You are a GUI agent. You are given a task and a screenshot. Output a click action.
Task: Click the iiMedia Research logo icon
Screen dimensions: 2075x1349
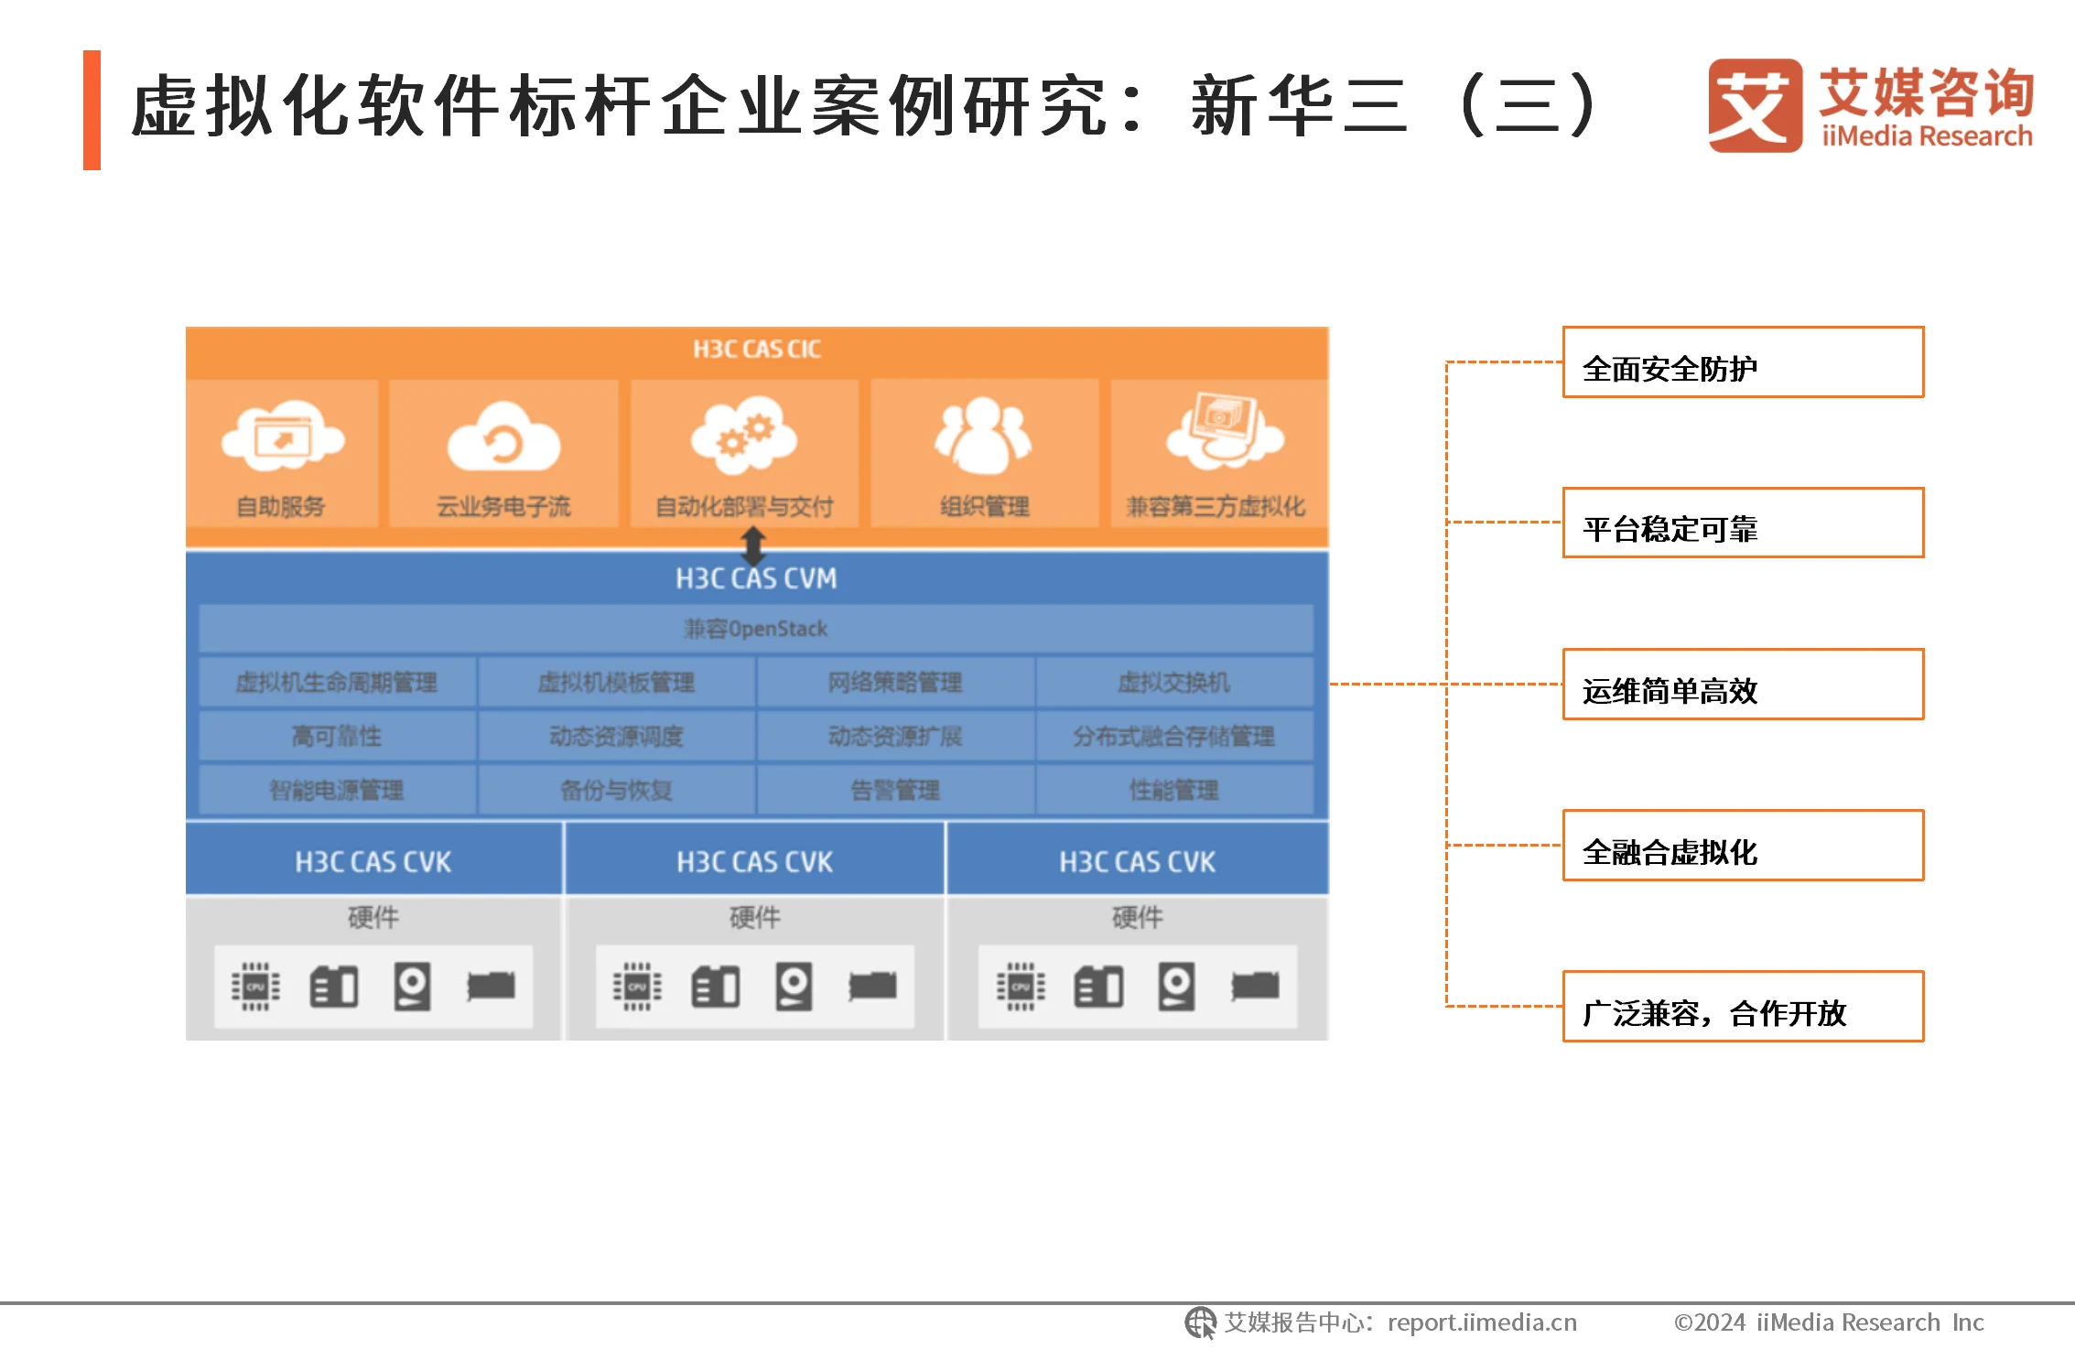click(x=1755, y=105)
